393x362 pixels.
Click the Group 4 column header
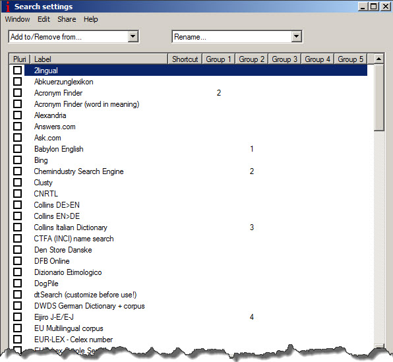click(318, 59)
